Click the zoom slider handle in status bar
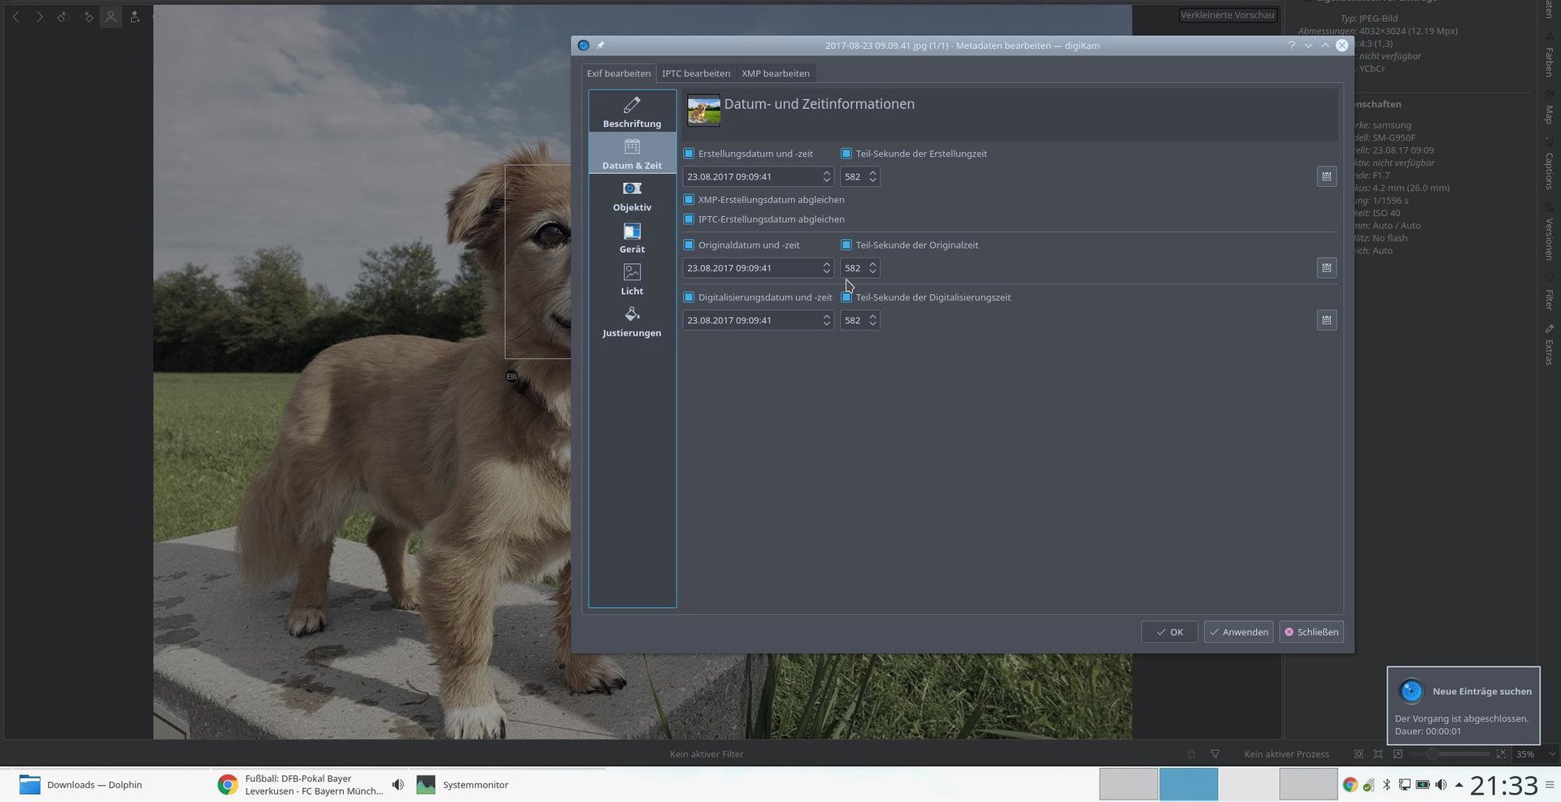Image resolution: width=1561 pixels, height=802 pixels. tap(1431, 754)
